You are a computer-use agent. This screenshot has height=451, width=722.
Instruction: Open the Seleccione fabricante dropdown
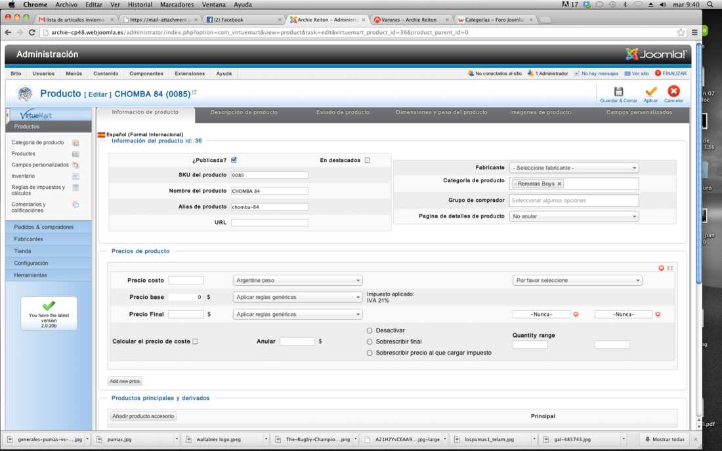tap(574, 168)
